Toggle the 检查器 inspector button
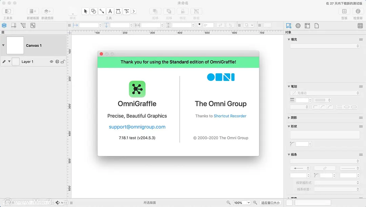This screenshot has width=366, height=207. coord(358,11)
